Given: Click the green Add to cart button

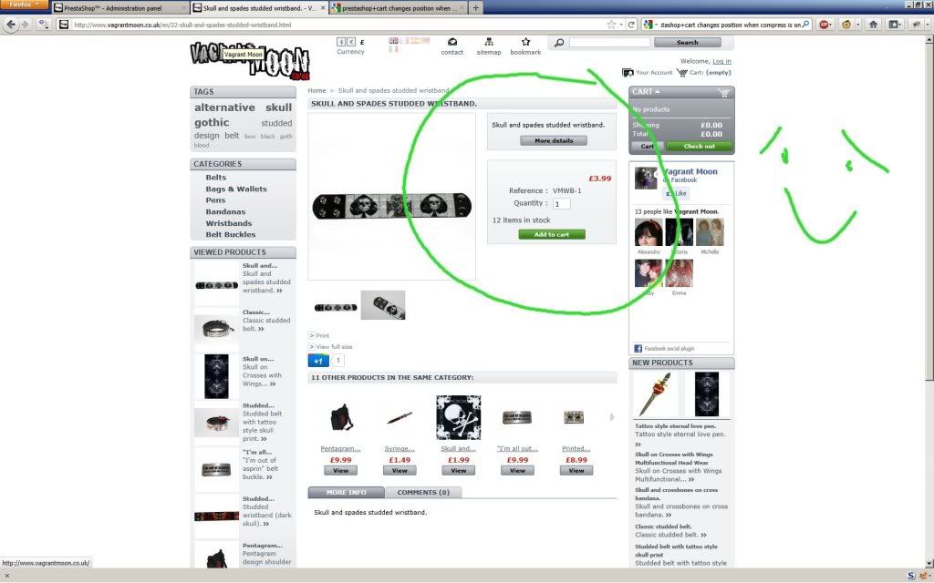Looking at the screenshot, I should [x=552, y=235].
